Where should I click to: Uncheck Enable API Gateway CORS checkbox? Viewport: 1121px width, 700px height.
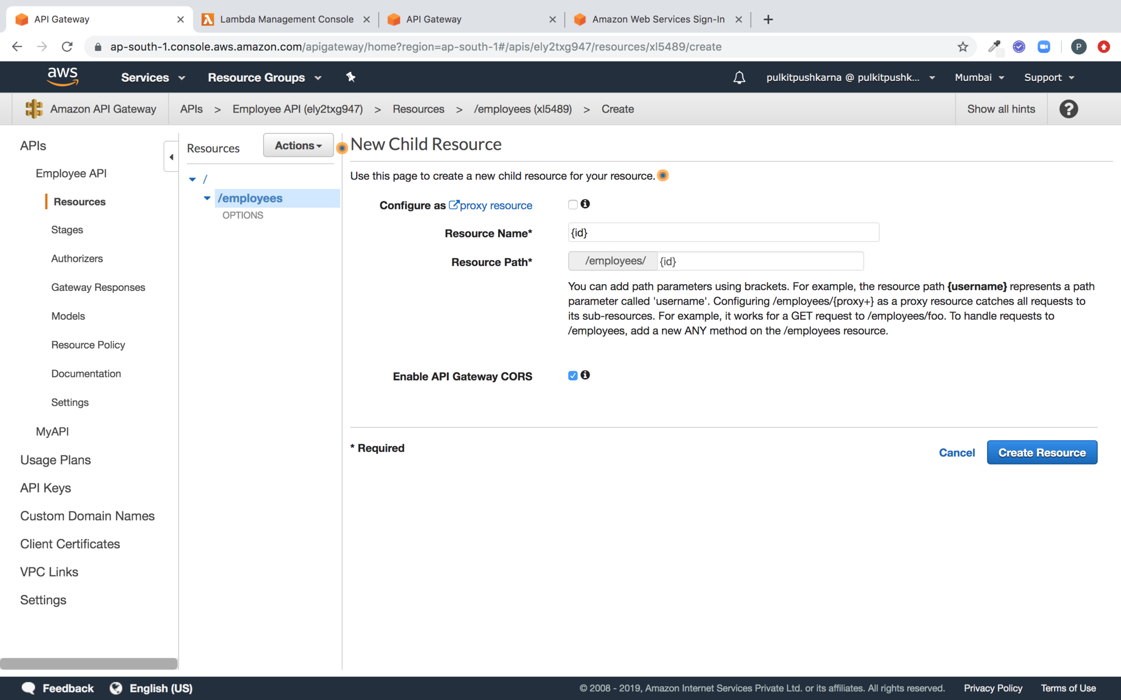click(x=572, y=375)
